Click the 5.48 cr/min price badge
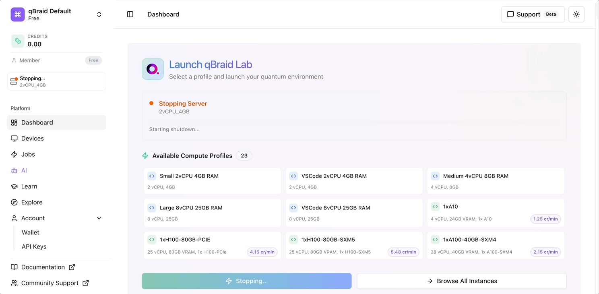599x294 pixels. click(403, 252)
